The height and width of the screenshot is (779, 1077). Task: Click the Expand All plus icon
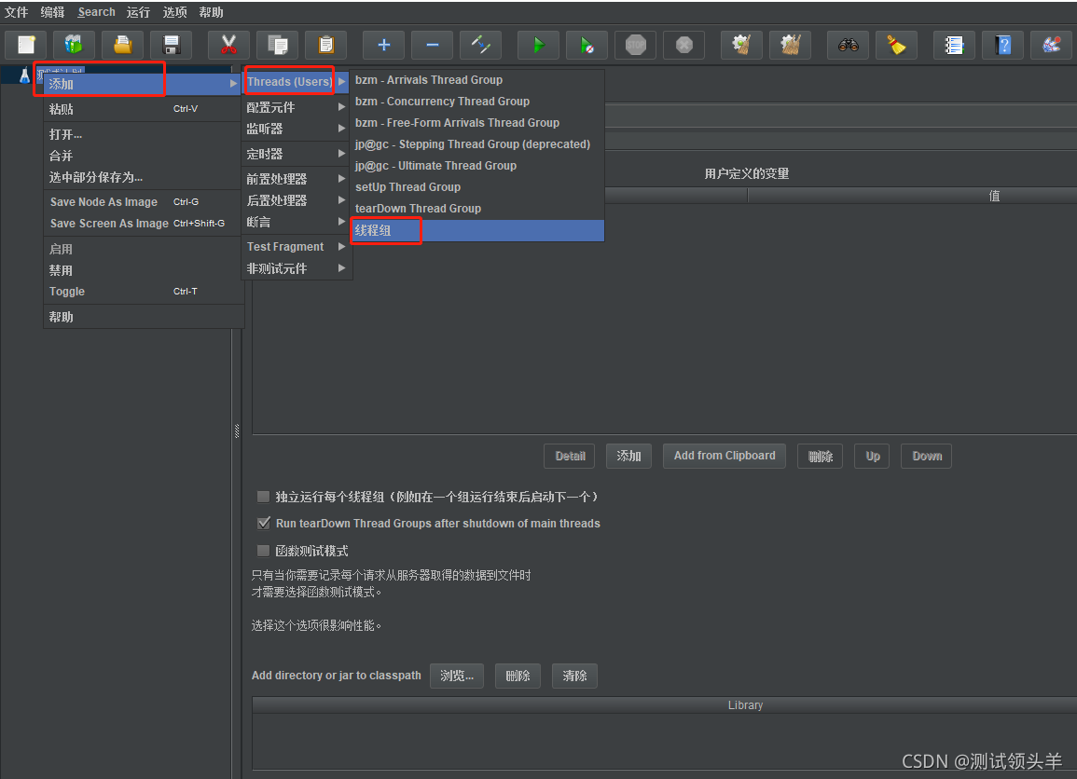(383, 46)
